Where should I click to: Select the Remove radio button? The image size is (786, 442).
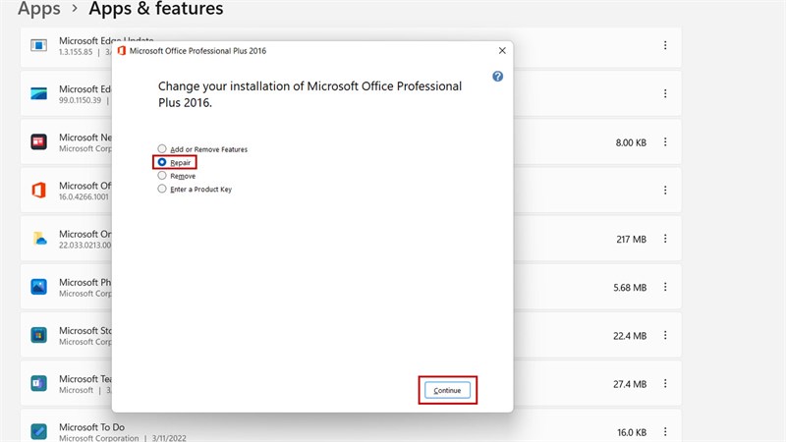click(x=162, y=176)
